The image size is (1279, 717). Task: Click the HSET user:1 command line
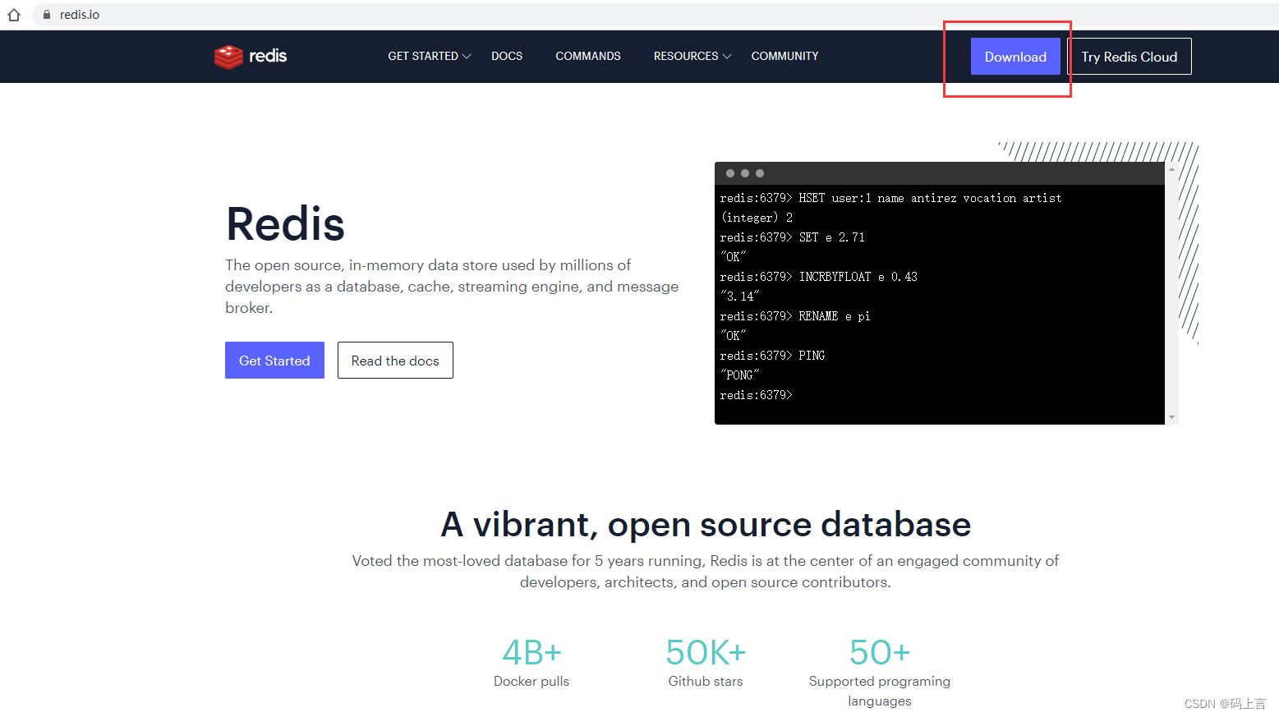tap(890, 198)
